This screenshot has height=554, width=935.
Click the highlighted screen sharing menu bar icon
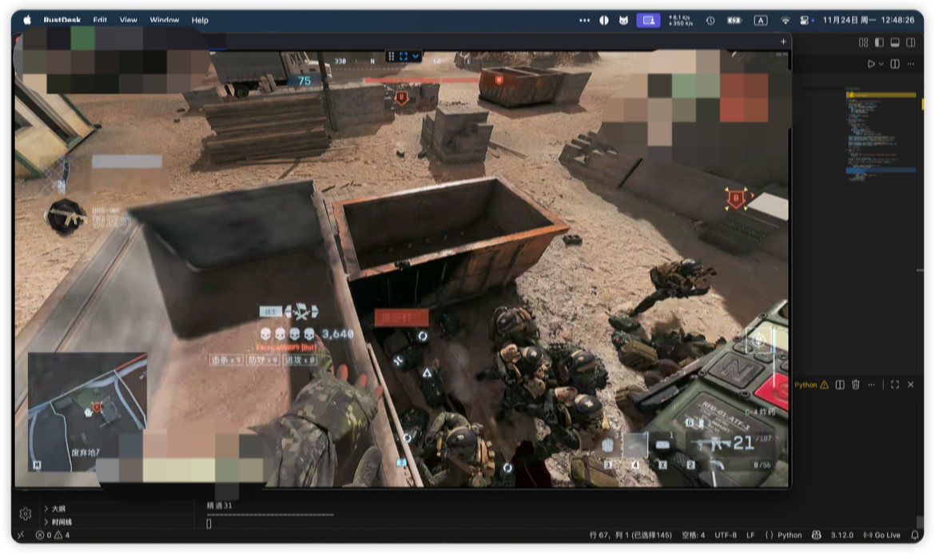(x=648, y=20)
